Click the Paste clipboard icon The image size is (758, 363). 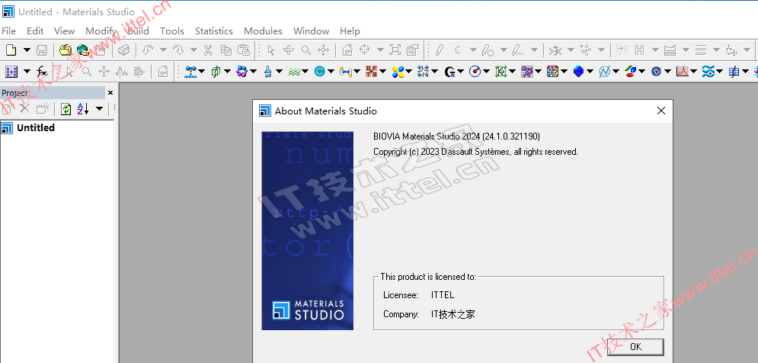tap(244, 50)
